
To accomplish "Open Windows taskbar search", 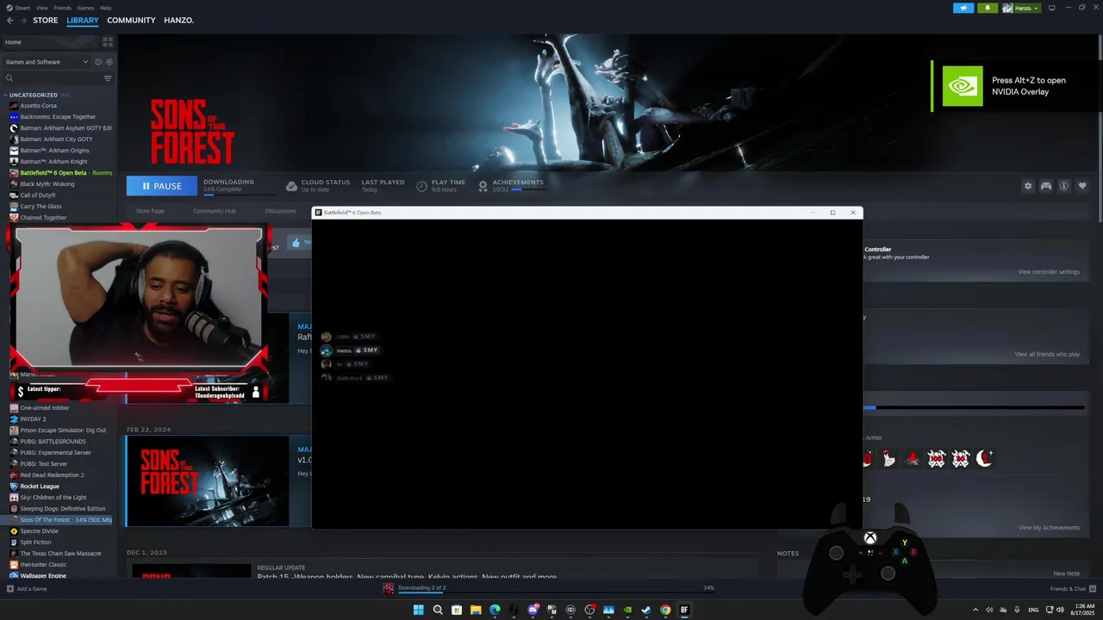I will coord(438,610).
